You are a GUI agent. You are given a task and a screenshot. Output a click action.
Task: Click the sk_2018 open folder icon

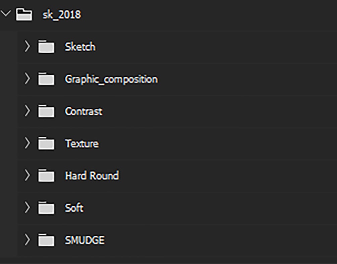click(x=24, y=15)
